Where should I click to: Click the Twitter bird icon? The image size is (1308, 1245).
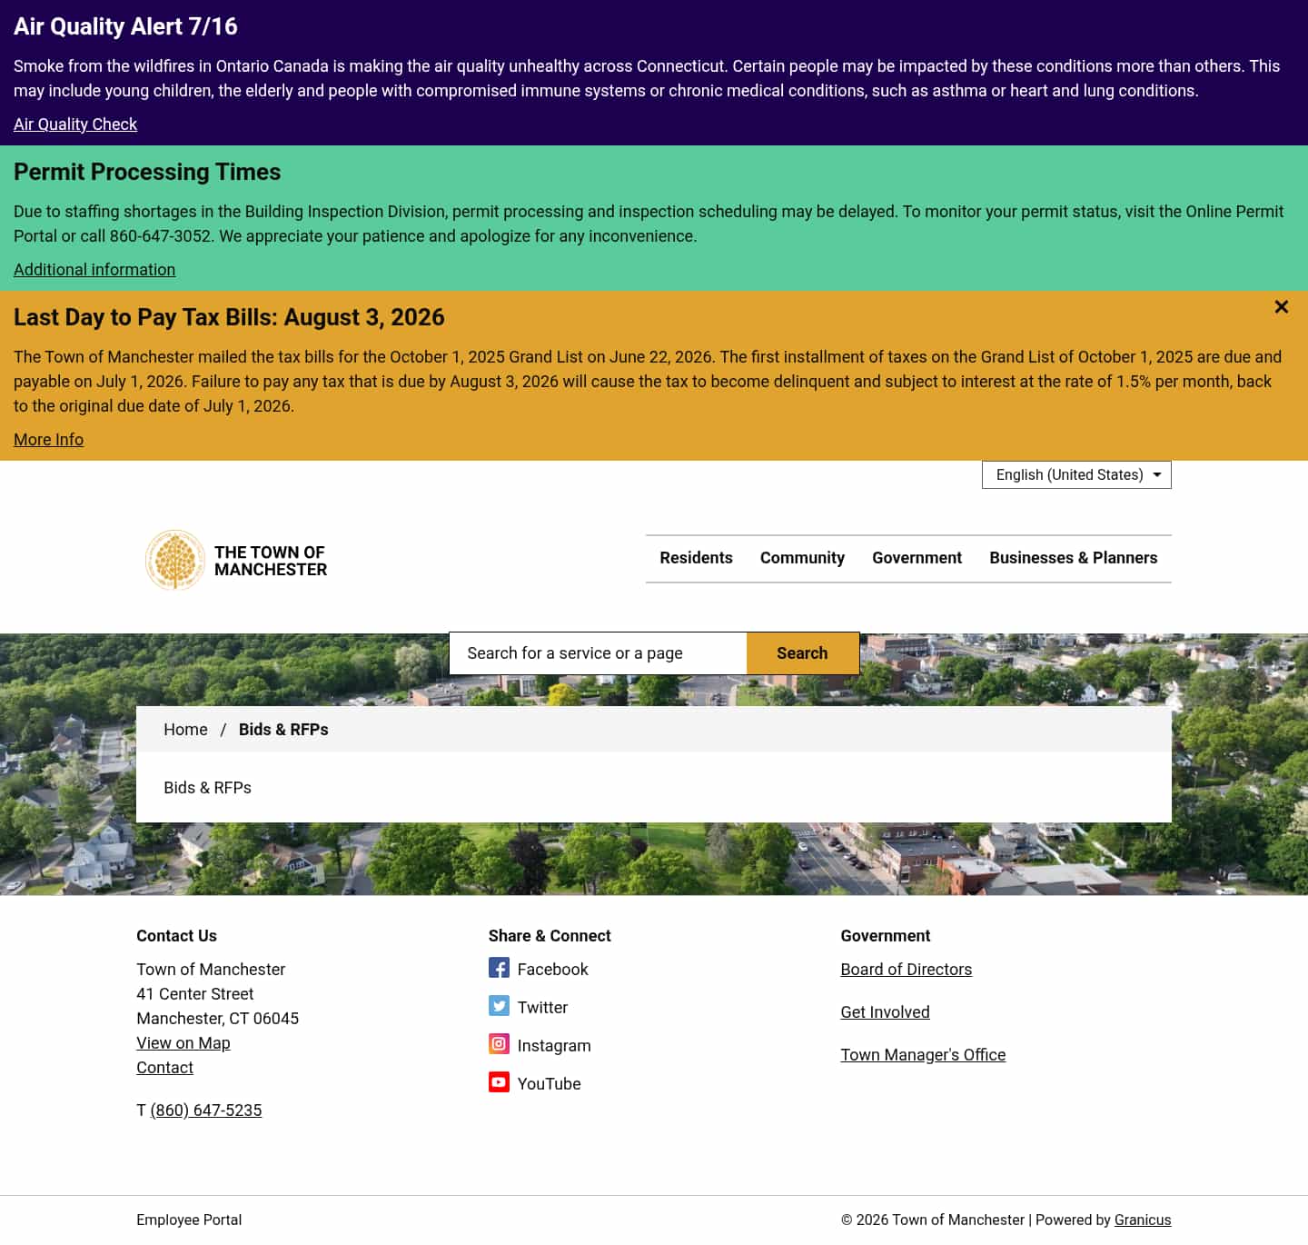(499, 1006)
